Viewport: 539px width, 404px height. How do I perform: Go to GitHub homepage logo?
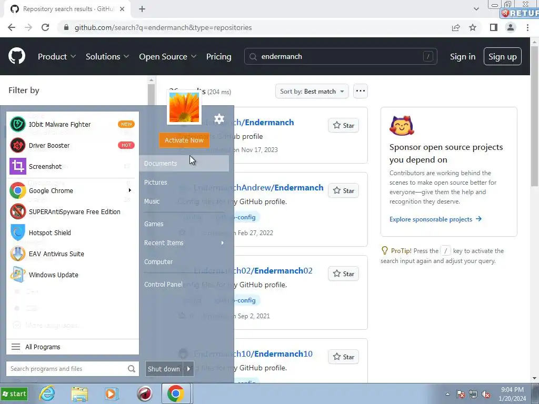[17, 56]
